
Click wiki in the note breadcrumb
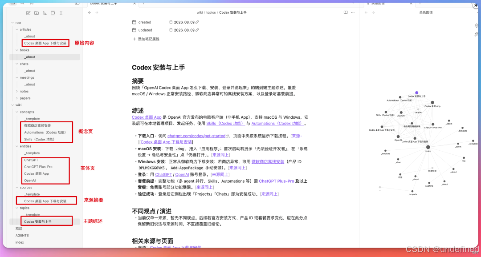tap(200, 12)
